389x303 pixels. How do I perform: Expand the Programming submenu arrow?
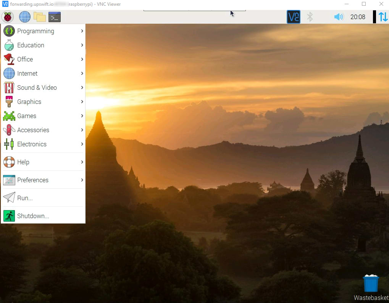pyautogui.click(x=82, y=31)
